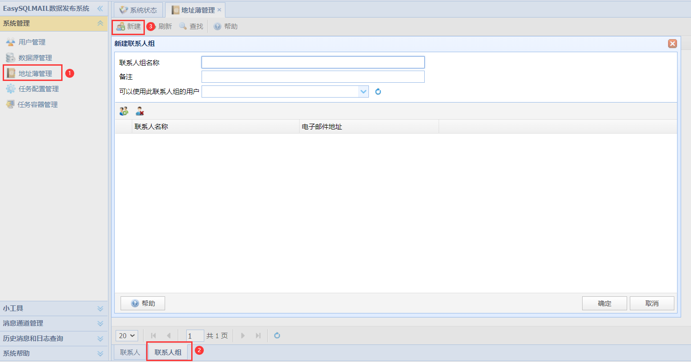Viewport: 691px width, 362px height.
Task: Click the 取消 button
Action: coord(652,304)
